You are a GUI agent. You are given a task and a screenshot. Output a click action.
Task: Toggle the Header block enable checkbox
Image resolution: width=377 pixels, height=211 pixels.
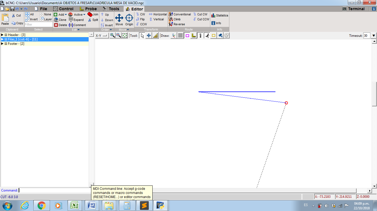pos(6,35)
